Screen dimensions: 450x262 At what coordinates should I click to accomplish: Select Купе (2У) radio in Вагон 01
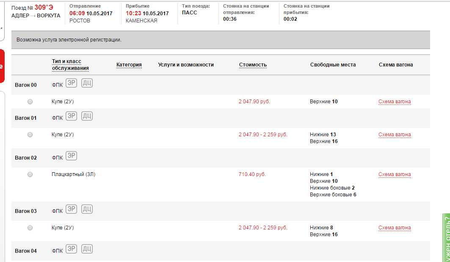[30, 135]
